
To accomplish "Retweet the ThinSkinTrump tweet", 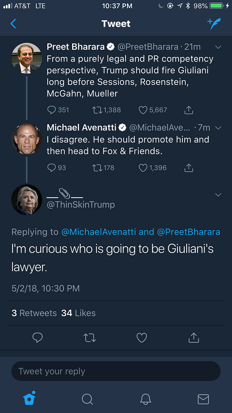I will pos(90,338).
